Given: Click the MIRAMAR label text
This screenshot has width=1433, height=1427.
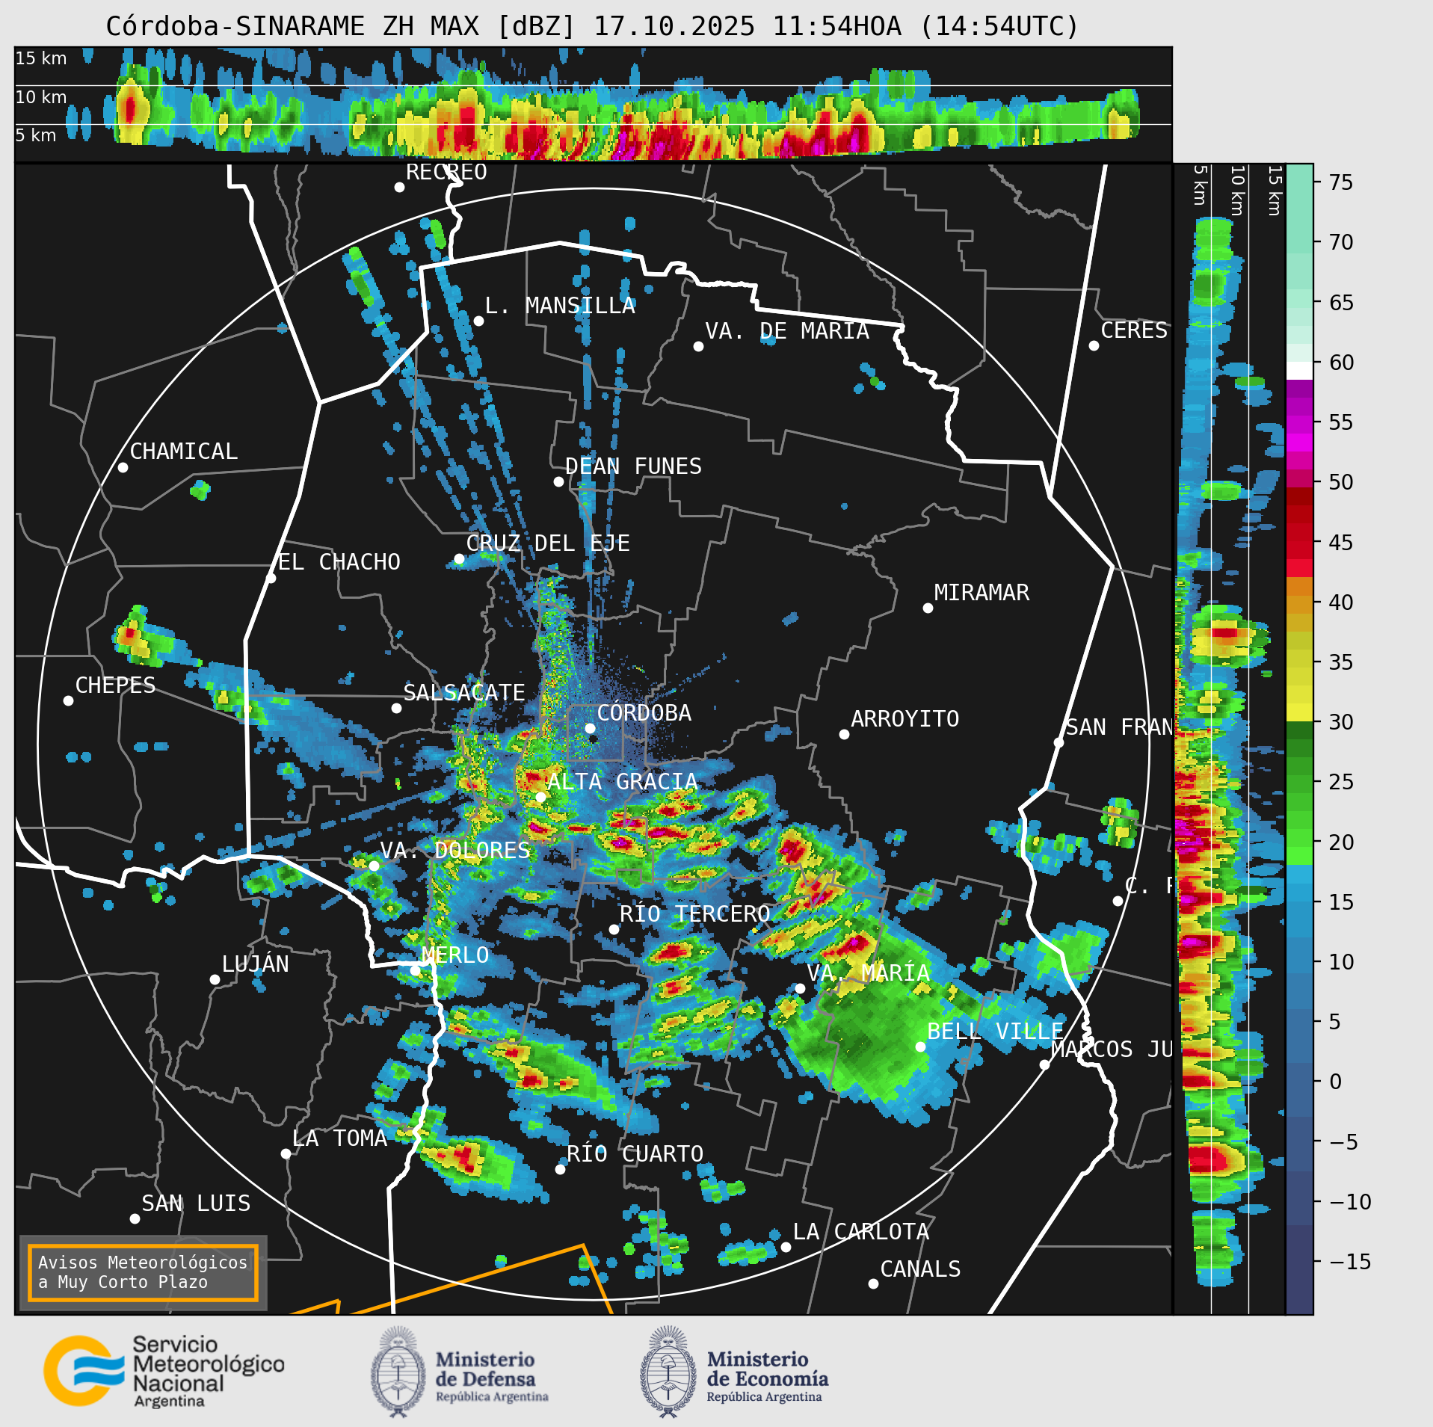Looking at the screenshot, I should point(981,593).
